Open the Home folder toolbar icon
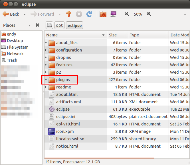190x165 pixels. (x=103, y=14)
